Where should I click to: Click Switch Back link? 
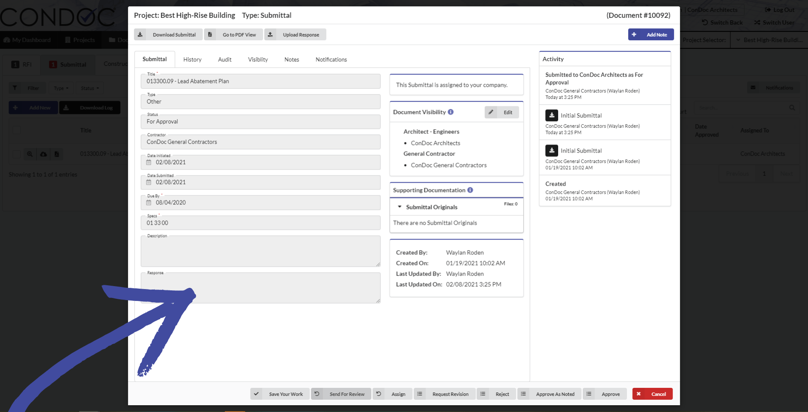point(722,22)
